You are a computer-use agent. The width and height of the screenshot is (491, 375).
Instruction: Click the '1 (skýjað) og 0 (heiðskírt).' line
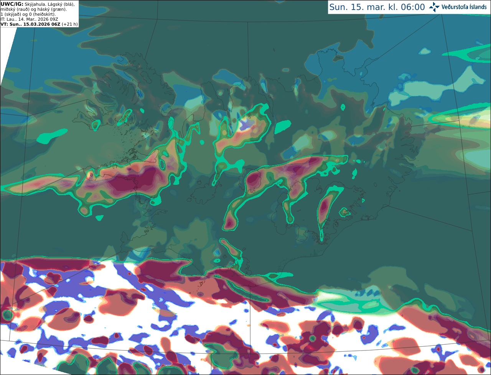[x=28, y=14]
